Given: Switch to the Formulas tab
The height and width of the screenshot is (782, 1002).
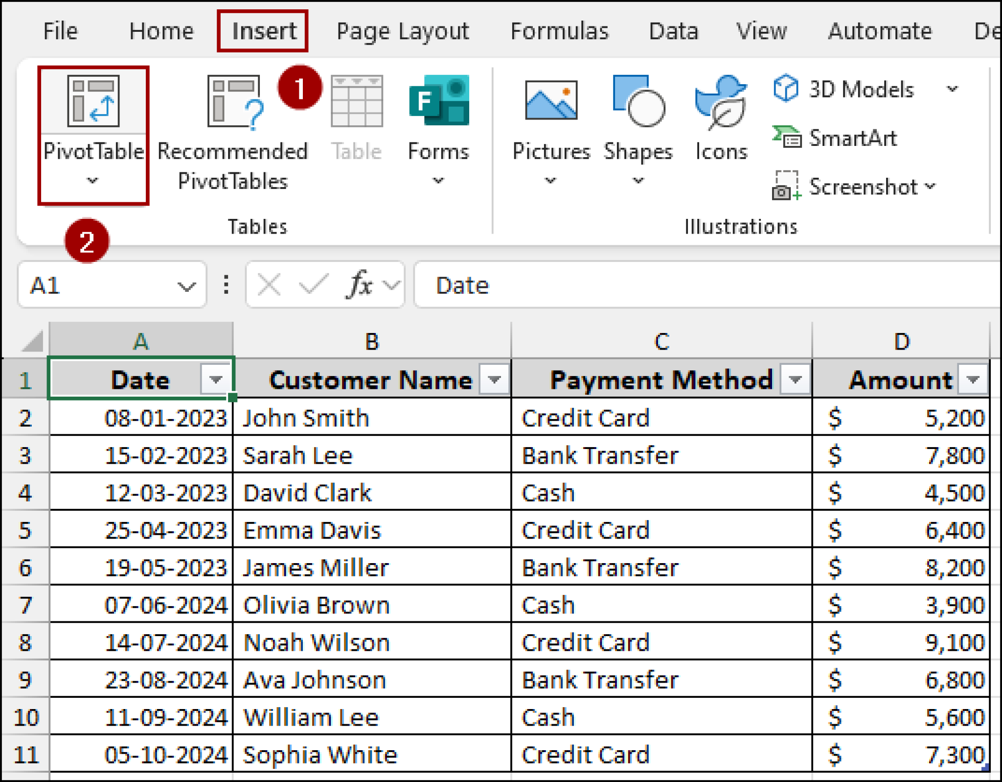Looking at the screenshot, I should tap(560, 30).
